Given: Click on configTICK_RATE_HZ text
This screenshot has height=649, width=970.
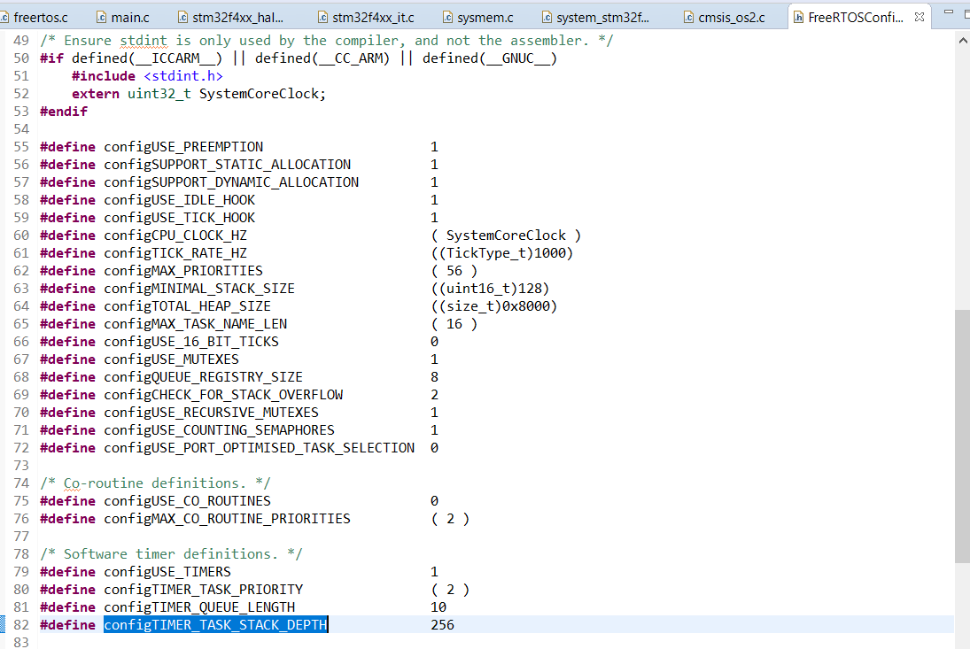Looking at the screenshot, I should 175,253.
